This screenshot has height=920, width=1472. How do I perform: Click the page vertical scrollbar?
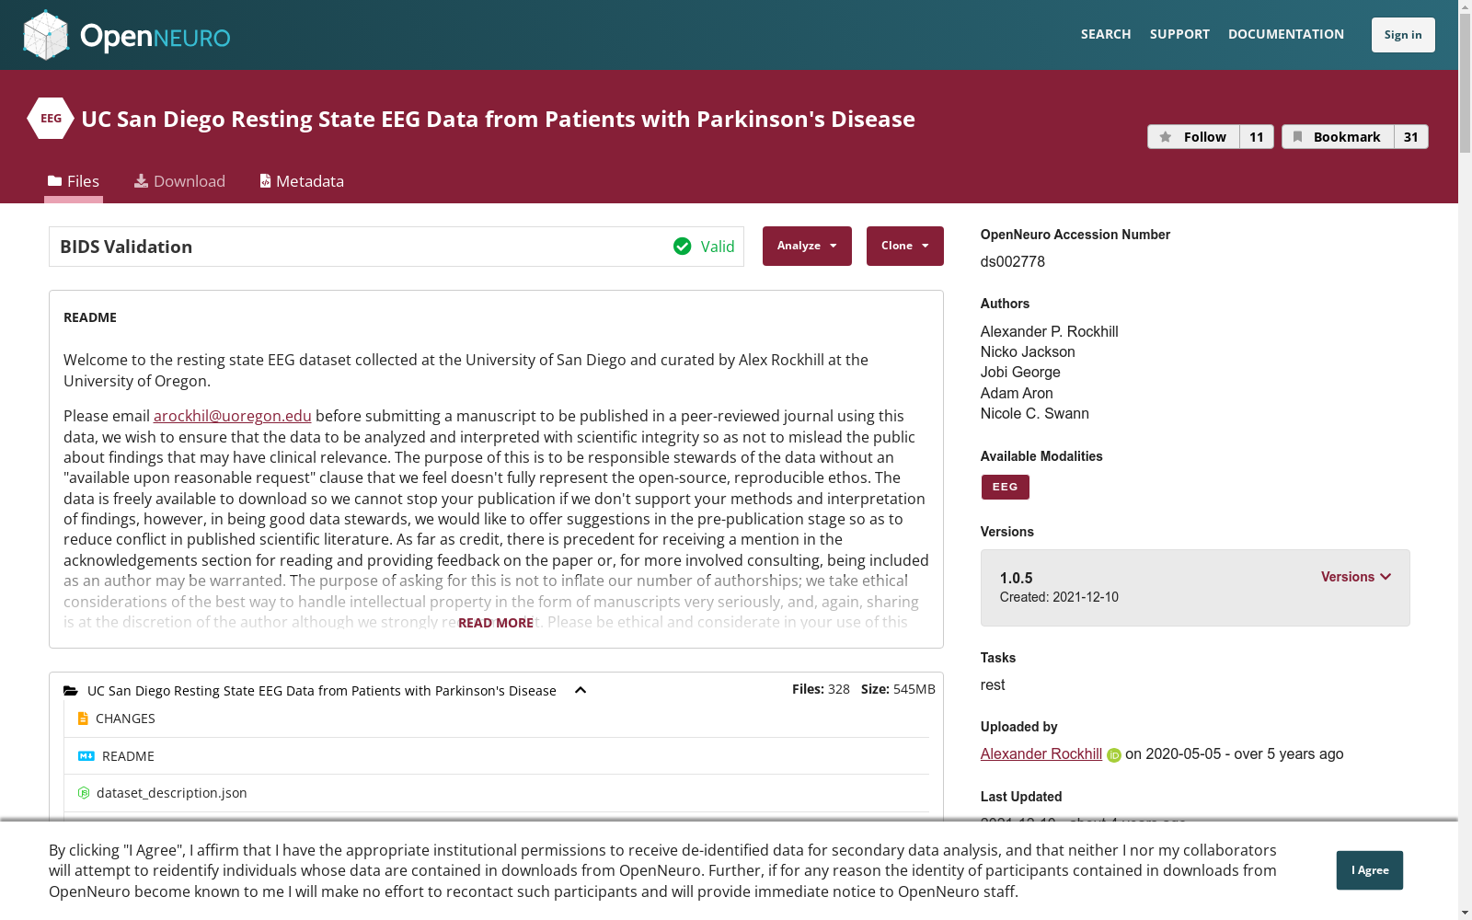1465,460
